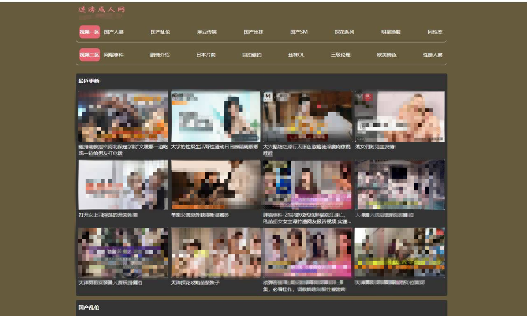Click the site logo at the top
The width and height of the screenshot is (527, 316).
tap(101, 12)
